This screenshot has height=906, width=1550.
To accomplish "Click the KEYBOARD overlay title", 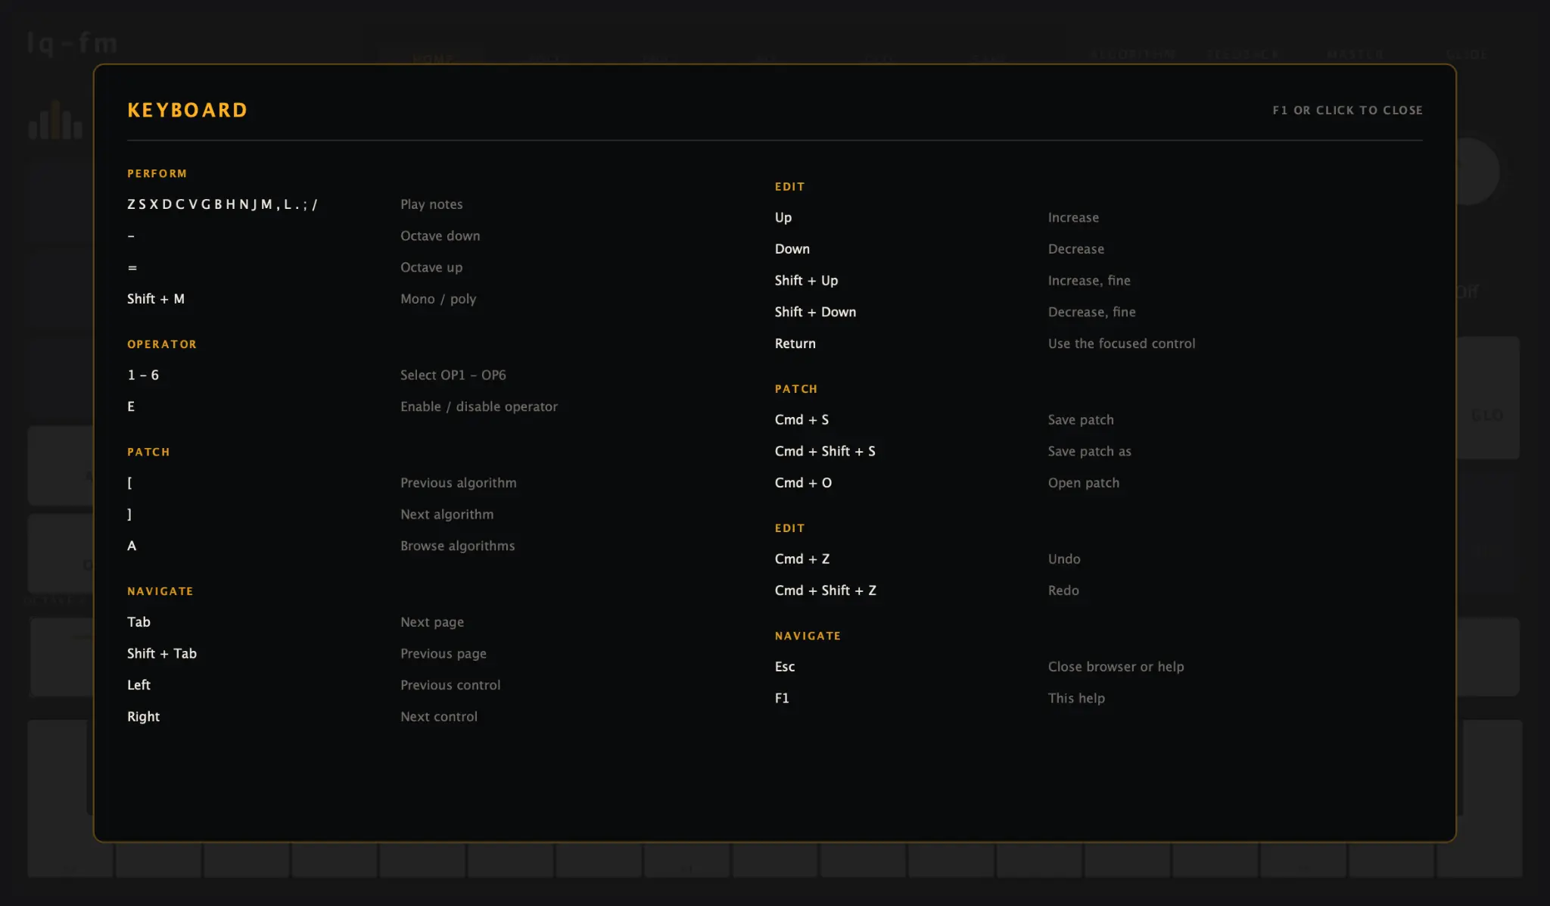I will (x=187, y=111).
